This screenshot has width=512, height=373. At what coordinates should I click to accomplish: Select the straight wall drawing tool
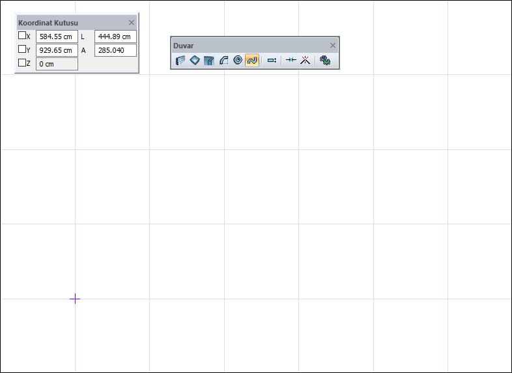(x=180, y=61)
